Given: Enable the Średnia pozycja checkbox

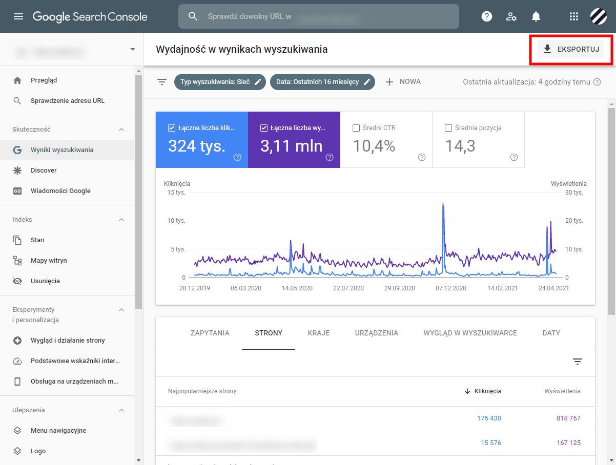Looking at the screenshot, I should click(x=448, y=128).
